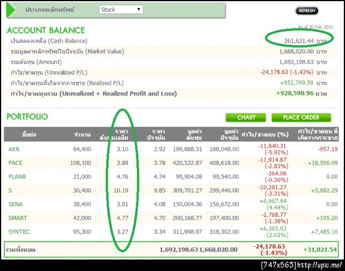Select the SYNTEC stock symbol
The image size is (345, 271).
[19, 232]
